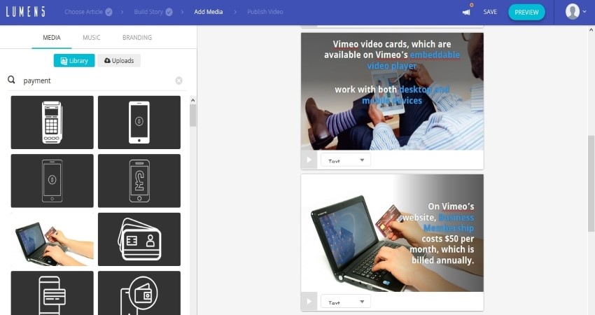This screenshot has height=315, width=595.
Task: Open the announcements megaphone icon
Action: tap(466, 12)
